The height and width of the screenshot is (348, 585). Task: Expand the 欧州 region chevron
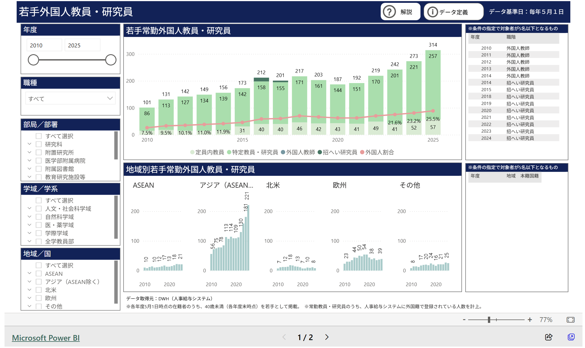coord(29,298)
